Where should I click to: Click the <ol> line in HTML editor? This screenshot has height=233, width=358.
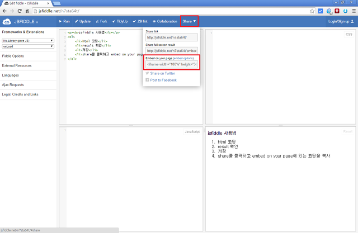(71, 37)
